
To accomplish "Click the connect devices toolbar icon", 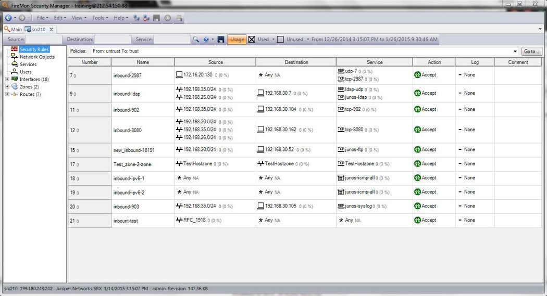I will (136, 18).
